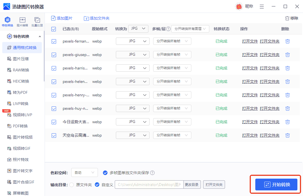
Task: Click trash icon for 天空乌云高清 row
Action: tap(287, 136)
